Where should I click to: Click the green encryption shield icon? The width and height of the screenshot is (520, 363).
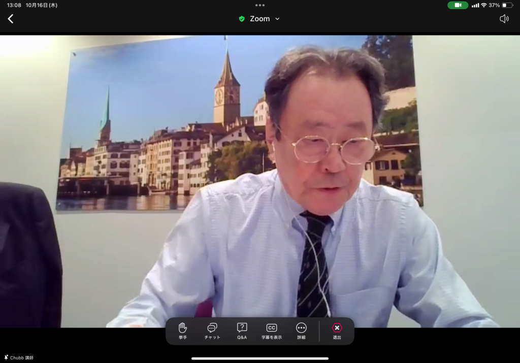coord(242,19)
